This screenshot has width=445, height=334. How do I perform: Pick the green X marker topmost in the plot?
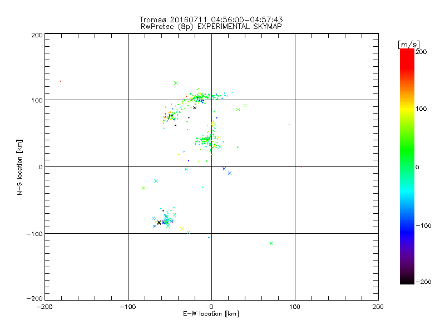pyautogui.click(x=176, y=83)
